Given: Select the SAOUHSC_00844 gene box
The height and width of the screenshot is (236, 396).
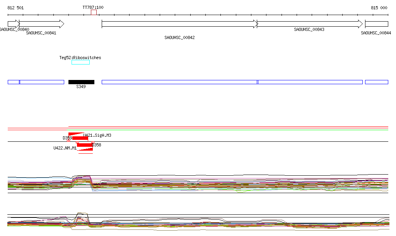Looking at the screenshot, I should pos(376,24).
